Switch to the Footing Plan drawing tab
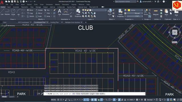The width and height of the screenshot is (182, 102). click(54, 22)
